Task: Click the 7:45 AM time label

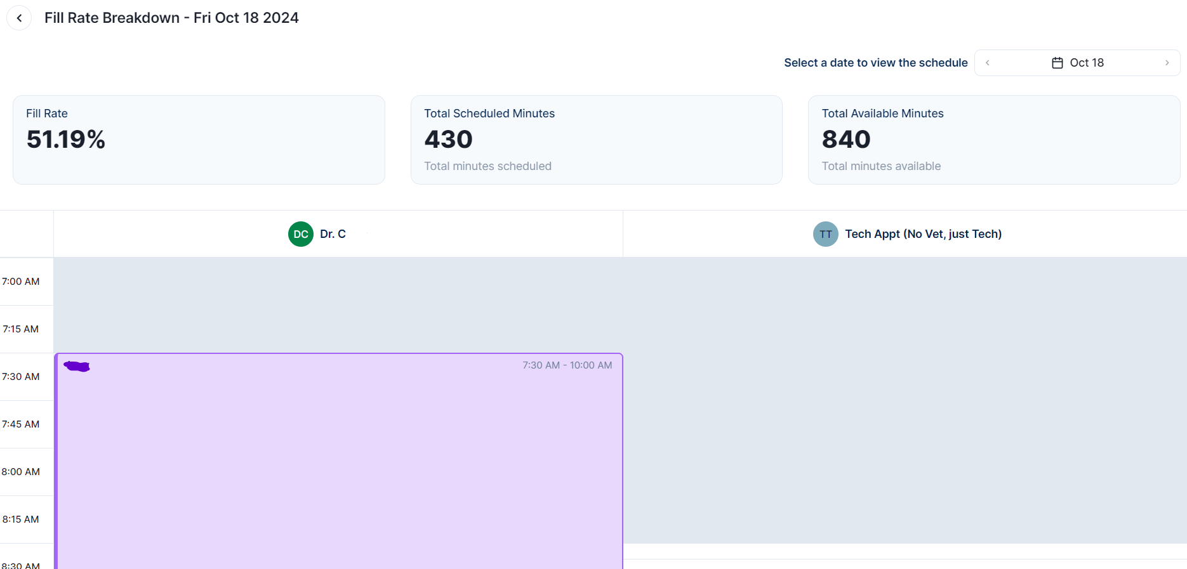Action: click(21, 424)
